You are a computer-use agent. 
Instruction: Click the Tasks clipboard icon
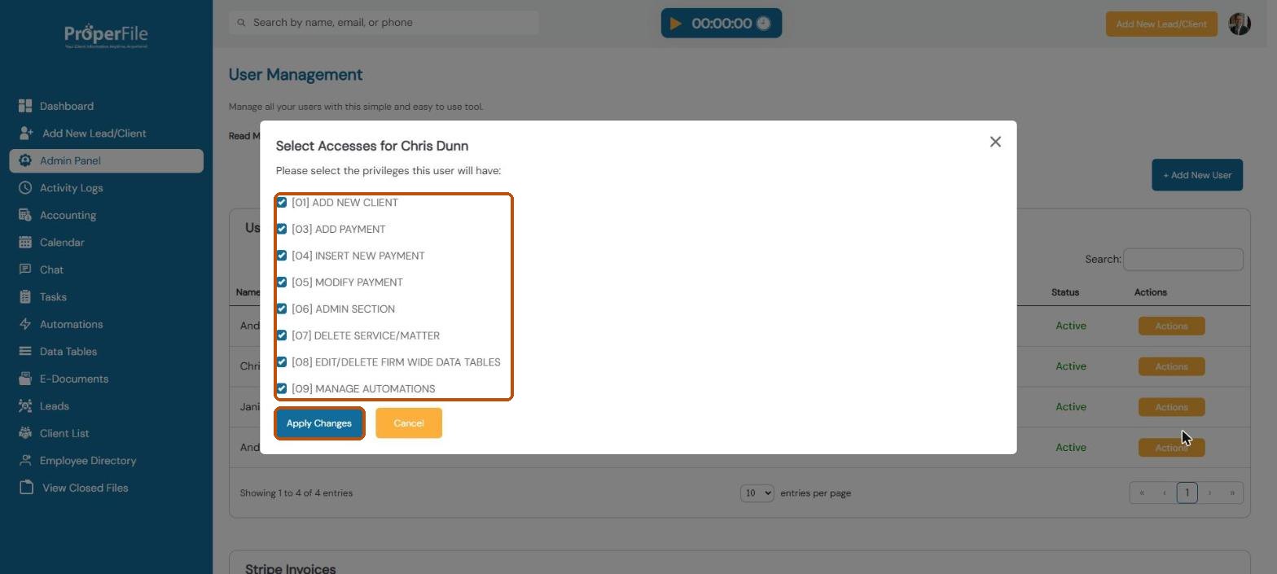click(25, 297)
